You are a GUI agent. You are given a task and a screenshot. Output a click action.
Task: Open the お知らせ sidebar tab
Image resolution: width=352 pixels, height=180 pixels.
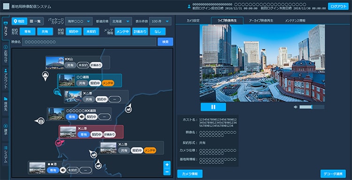tap(6, 54)
